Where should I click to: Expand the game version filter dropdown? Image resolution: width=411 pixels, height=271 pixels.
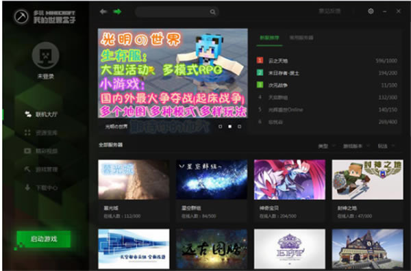(356, 146)
